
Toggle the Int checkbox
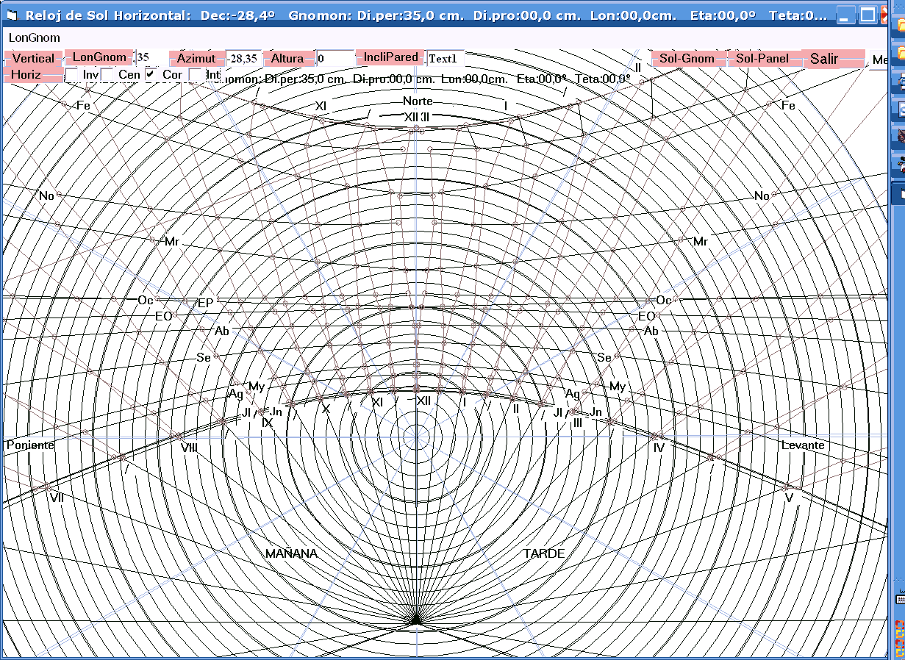pos(196,75)
